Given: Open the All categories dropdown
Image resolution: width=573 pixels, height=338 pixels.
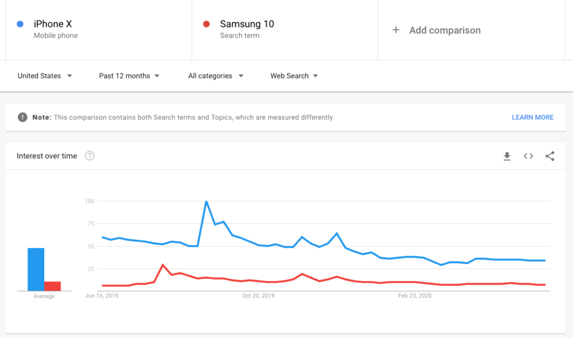Looking at the screenshot, I should (x=215, y=76).
